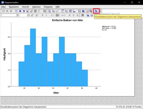Screen dimensions: 143x109
Task: Open the properties window icon
Action: point(16,11)
